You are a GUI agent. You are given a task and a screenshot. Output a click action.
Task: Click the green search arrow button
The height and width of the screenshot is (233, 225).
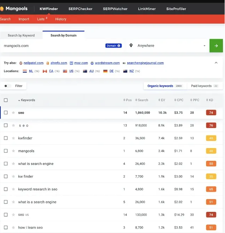[x=216, y=45]
